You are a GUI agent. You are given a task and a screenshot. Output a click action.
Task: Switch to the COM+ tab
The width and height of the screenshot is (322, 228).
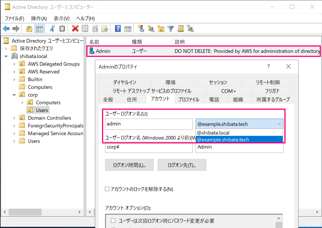[x=229, y=91]
